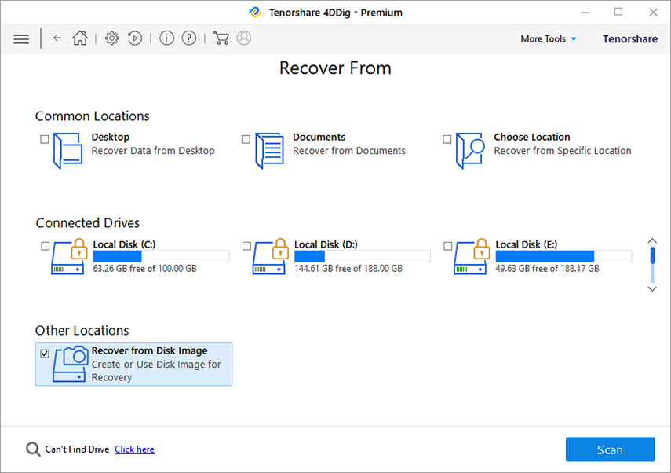Image resolution: width=671 pixels, height=473 pixels.
Task: Open the help question mark icon
Action: tap(188, 38)
